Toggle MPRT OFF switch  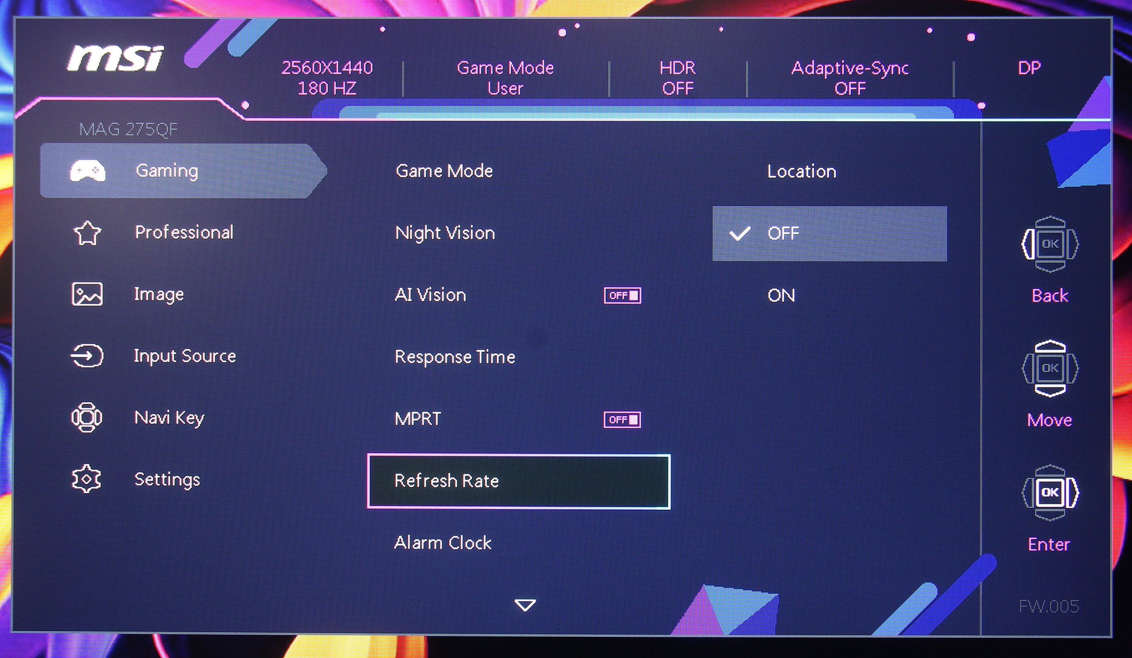pyautogui.click(x=622, y=420)
